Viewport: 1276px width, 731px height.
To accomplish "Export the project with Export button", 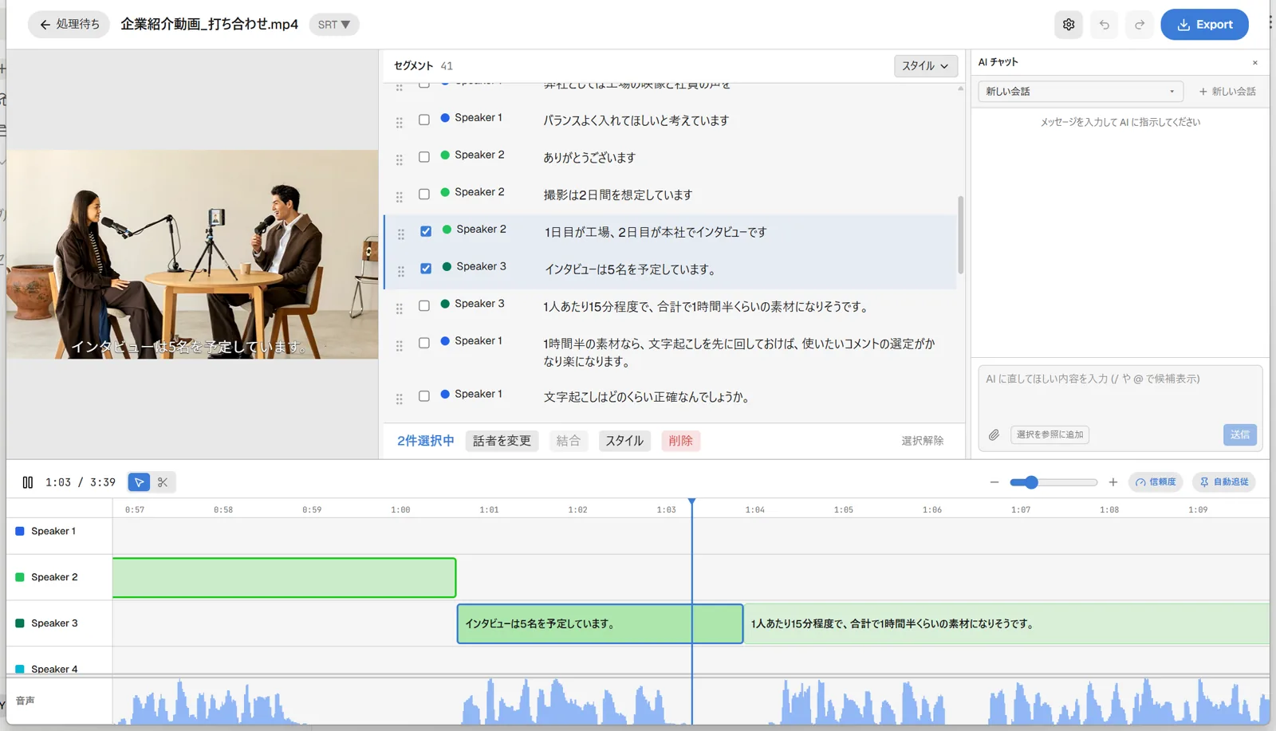I will pos(1204,25).
